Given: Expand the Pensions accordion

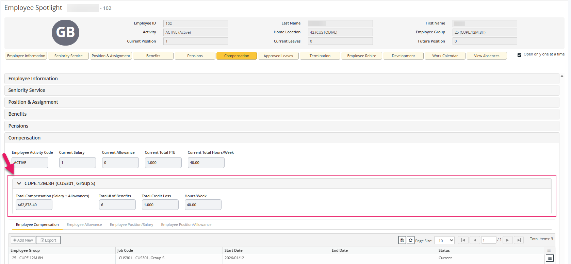Looking at the screenshot, I should 282,126.
